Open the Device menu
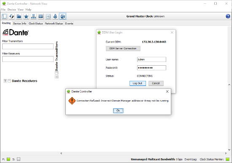 click(x=11, y=10)
